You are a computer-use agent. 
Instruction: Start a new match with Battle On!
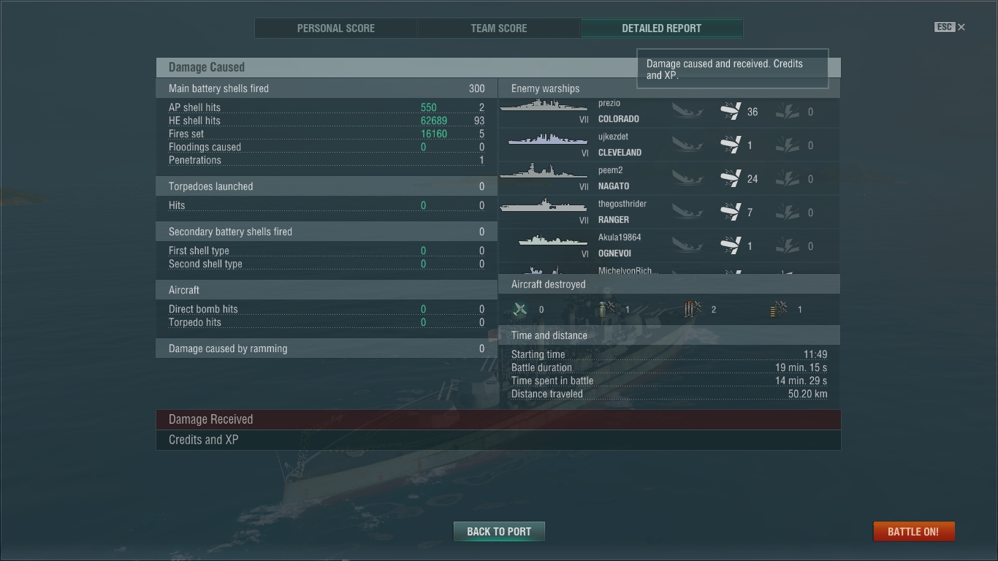913,531
